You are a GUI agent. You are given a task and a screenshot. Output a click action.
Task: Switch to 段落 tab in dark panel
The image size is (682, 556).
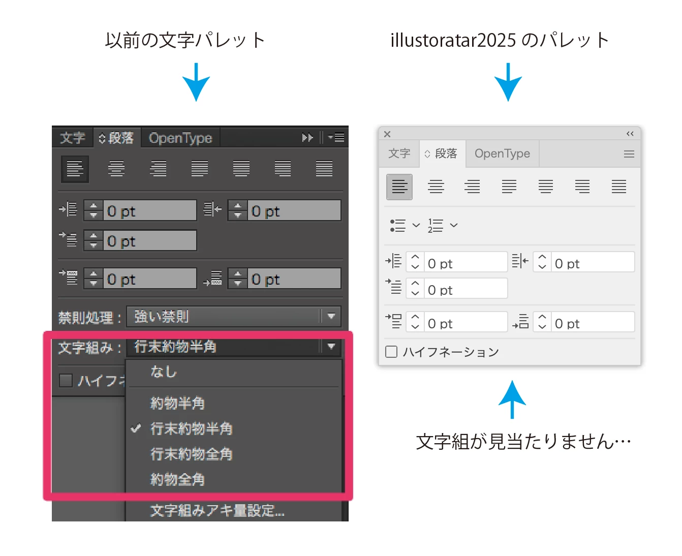coord(117,138)
